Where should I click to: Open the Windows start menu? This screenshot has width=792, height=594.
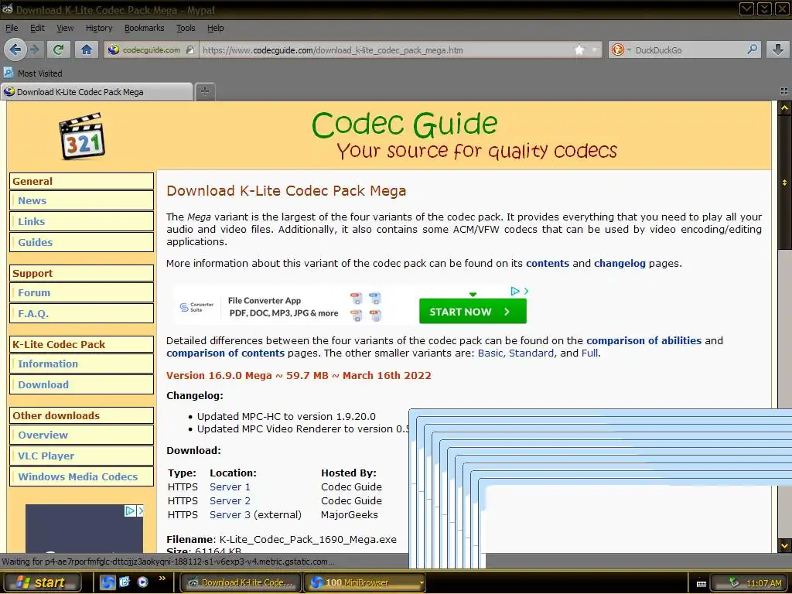tap(42, 582)
